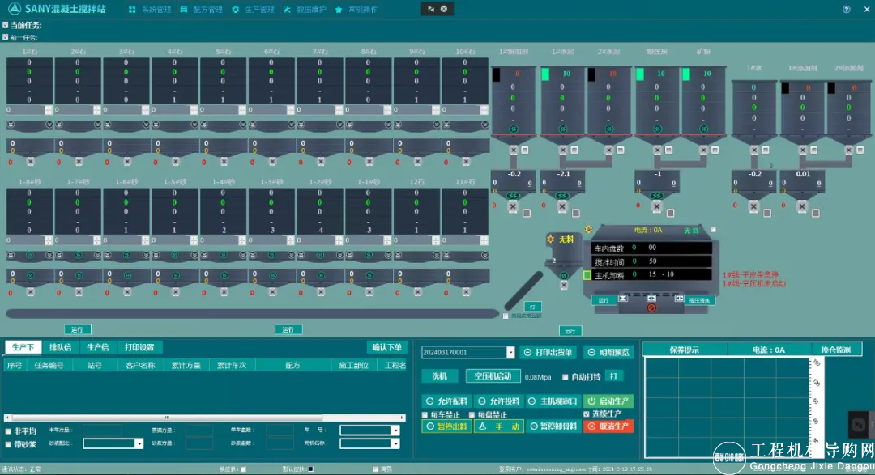Click the spinner under the 1#石 bin
This screenshot has height=475, width=875.
click(x=49, y=110)
